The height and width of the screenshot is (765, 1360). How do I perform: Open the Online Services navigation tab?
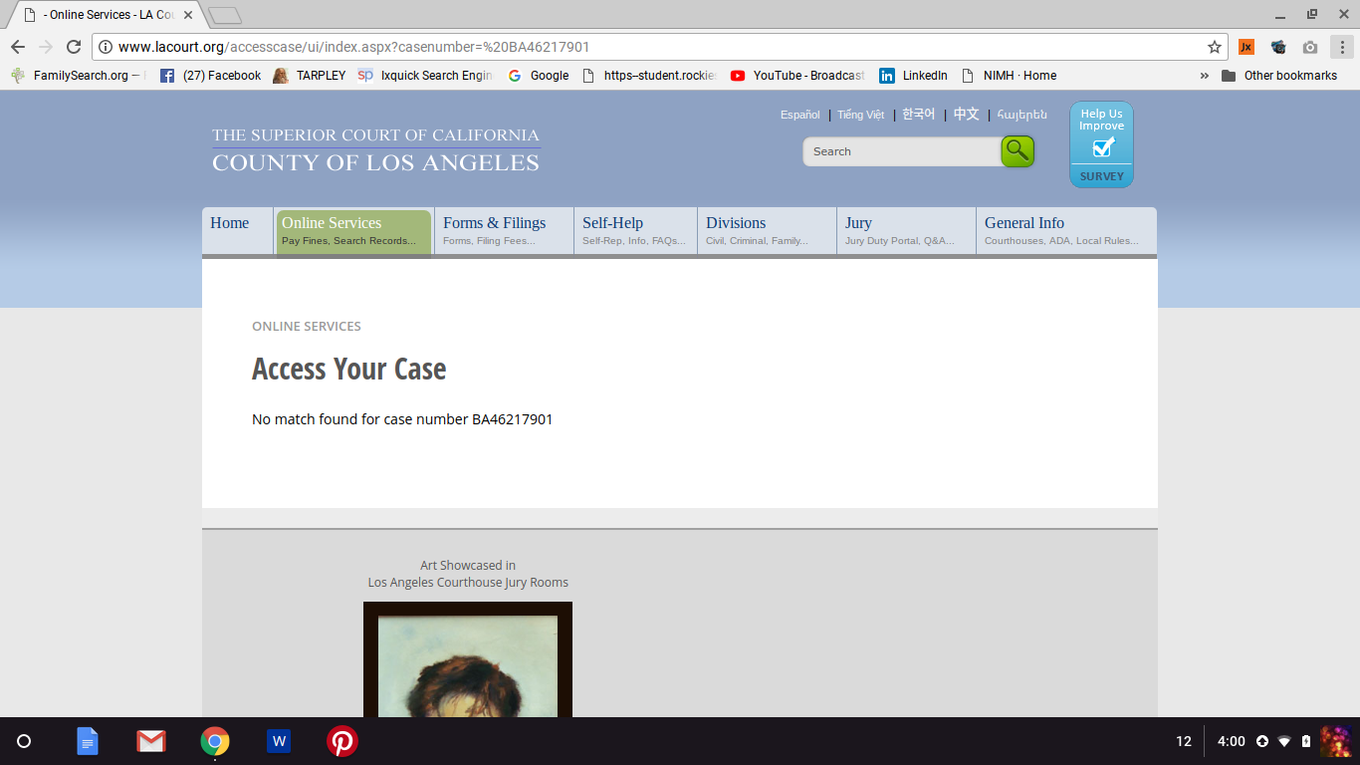coord(353,231)
